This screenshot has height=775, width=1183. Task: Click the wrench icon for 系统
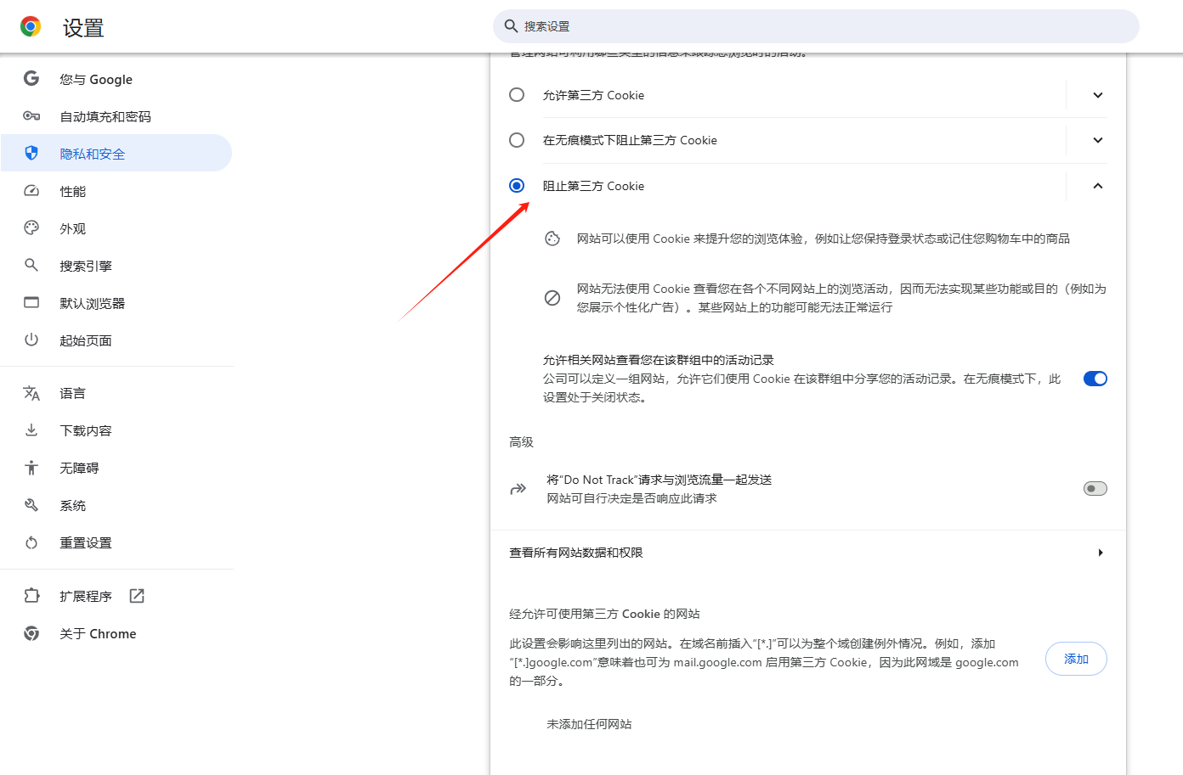(31, 505)
